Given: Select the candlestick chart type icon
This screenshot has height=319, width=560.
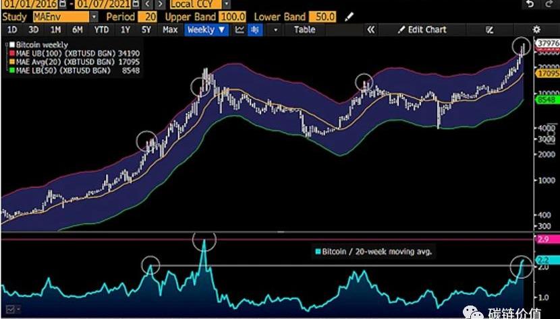Looking at the screenshot, I should (255, 30).
